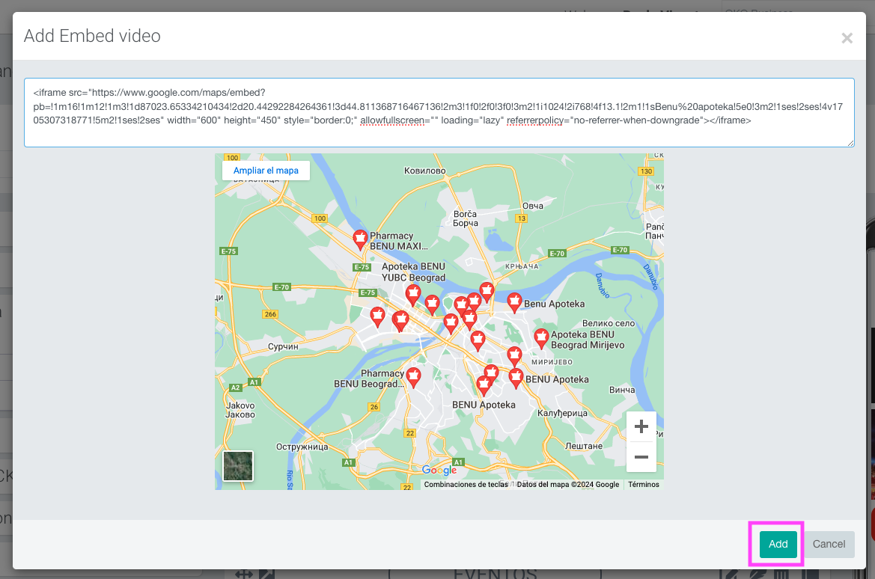
Task: Click the road 266 shield
Action: point(271,314)
